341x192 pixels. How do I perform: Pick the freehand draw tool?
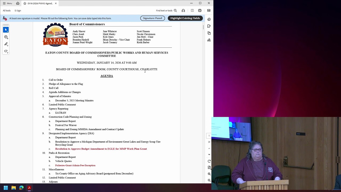(x=6, y=51)
